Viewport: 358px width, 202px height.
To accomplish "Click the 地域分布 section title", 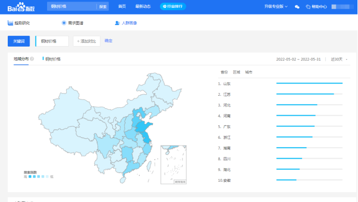I will [21, 59].
